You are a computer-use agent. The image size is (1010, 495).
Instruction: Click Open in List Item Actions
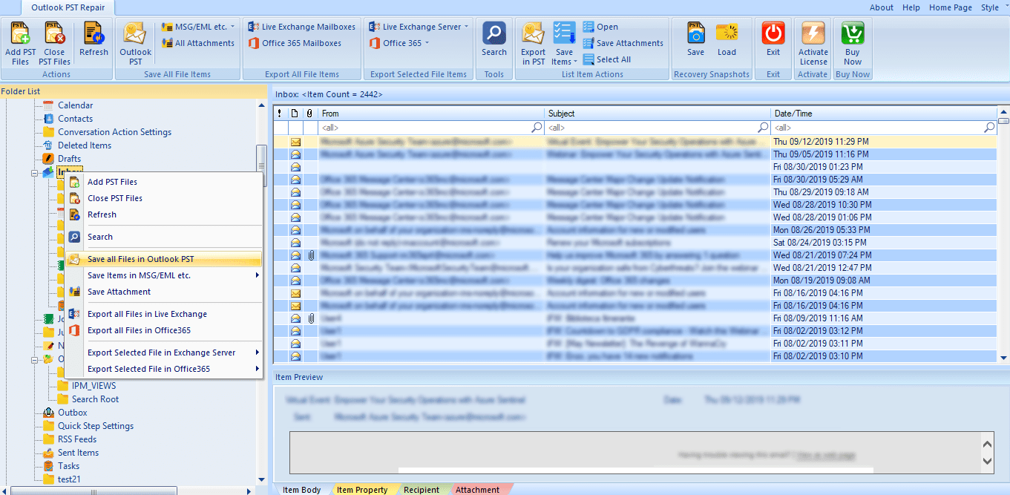[x=600, y=27]
